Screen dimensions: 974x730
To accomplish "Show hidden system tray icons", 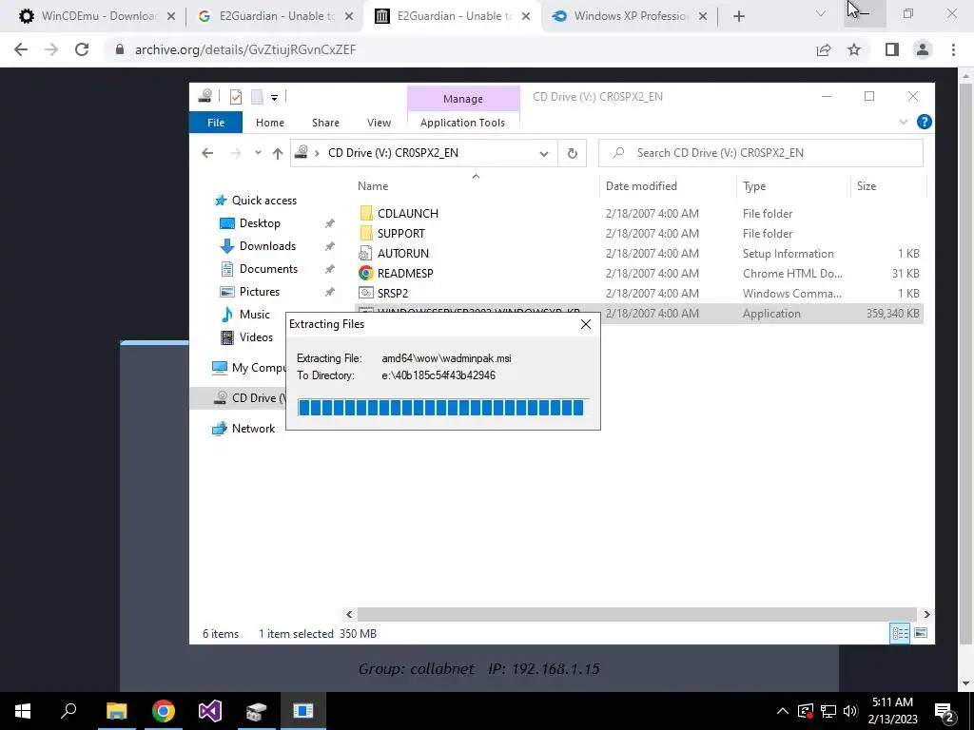I will tap(783, 711).
